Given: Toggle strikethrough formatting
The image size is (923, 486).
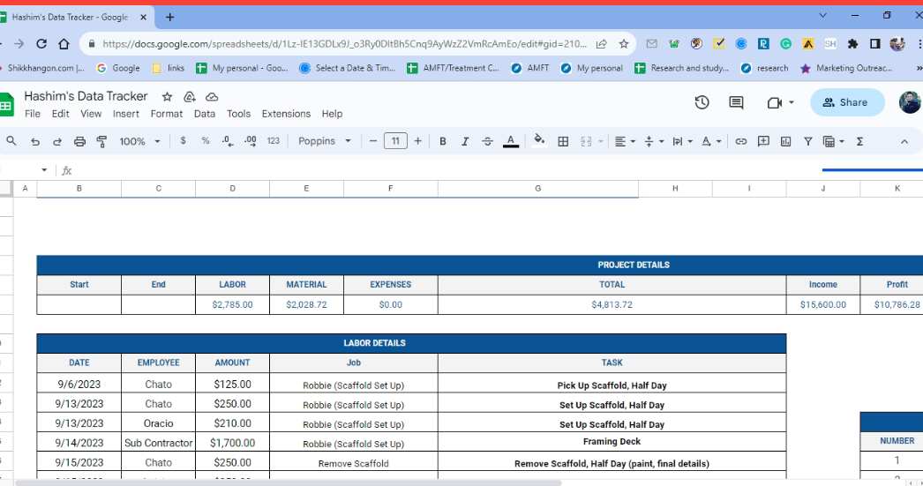Looking at the screenshot, I should [x=487, y=141].
